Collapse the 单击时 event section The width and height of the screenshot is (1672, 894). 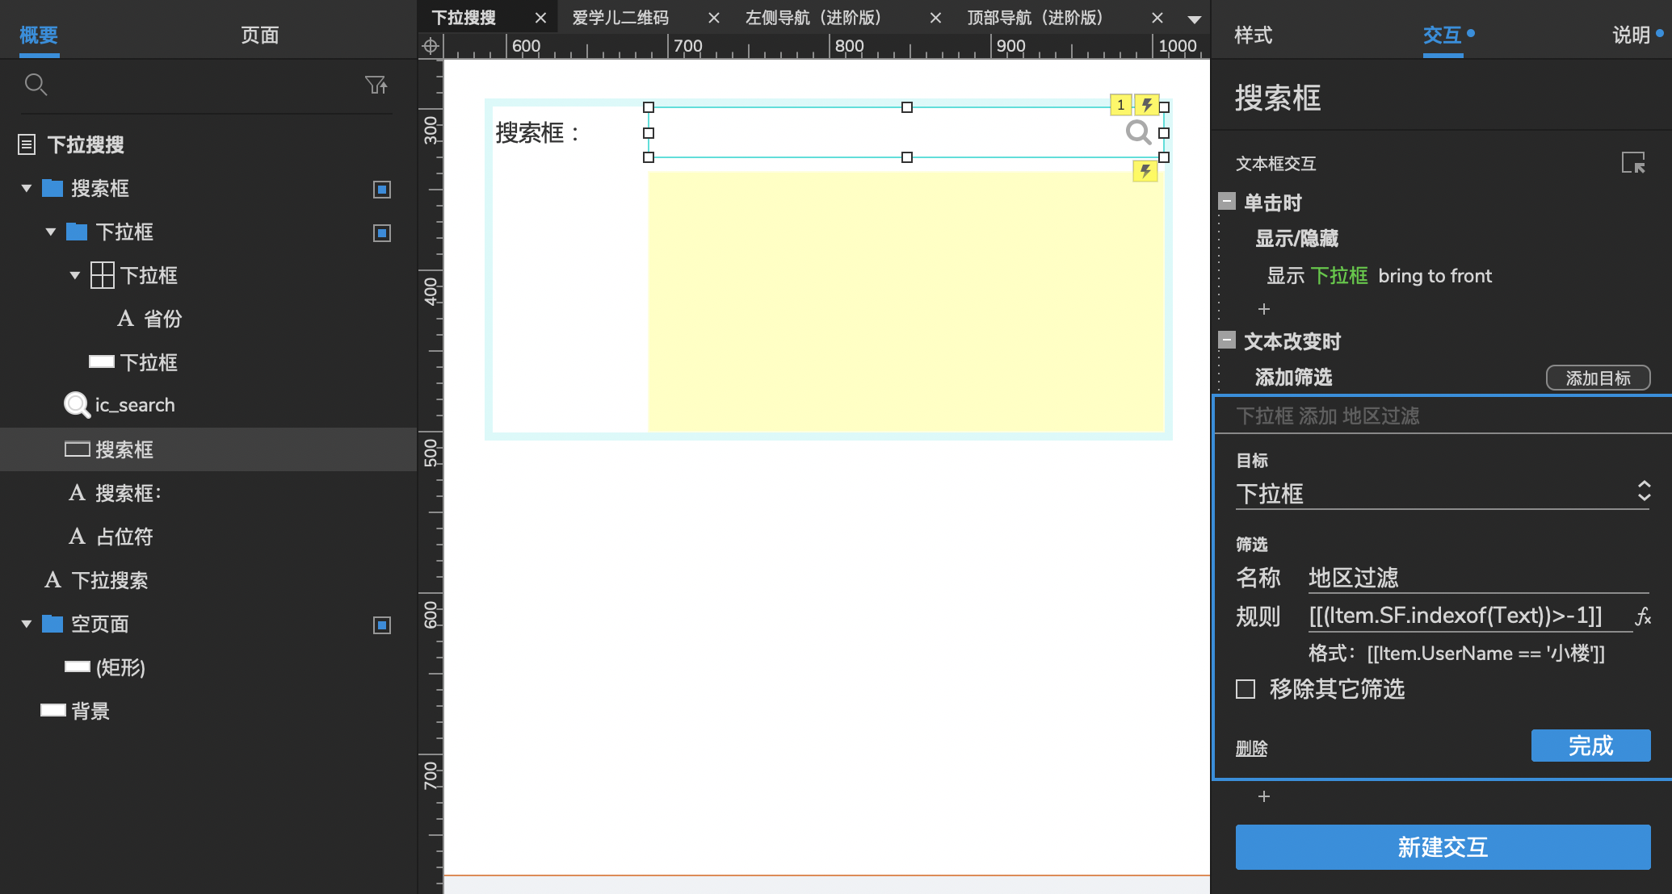point(1227,201)
